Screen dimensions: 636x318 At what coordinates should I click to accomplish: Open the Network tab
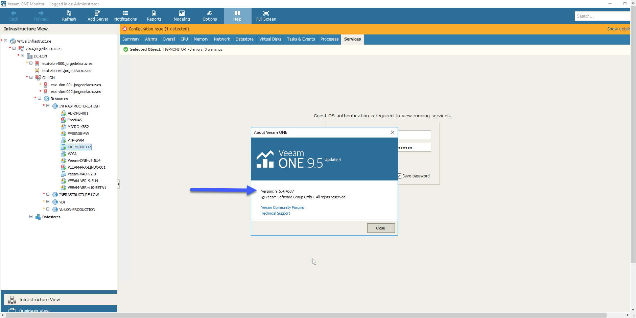coord(222,39)
